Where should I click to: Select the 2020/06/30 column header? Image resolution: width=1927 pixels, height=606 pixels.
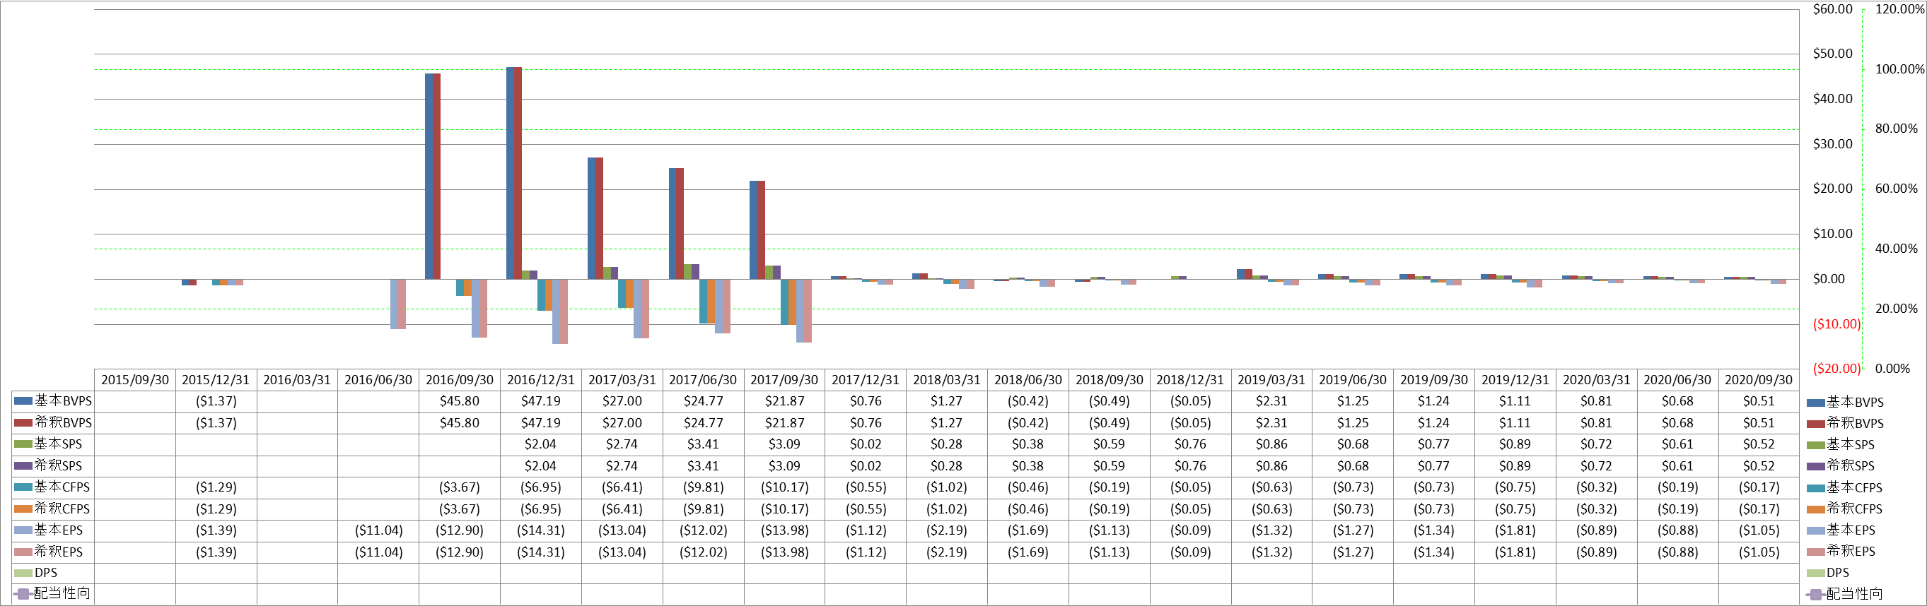coord(1677,379)
